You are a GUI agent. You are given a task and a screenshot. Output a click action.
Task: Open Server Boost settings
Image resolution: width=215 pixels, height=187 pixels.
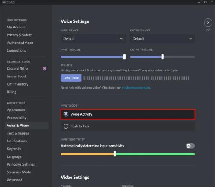[16, 76]
